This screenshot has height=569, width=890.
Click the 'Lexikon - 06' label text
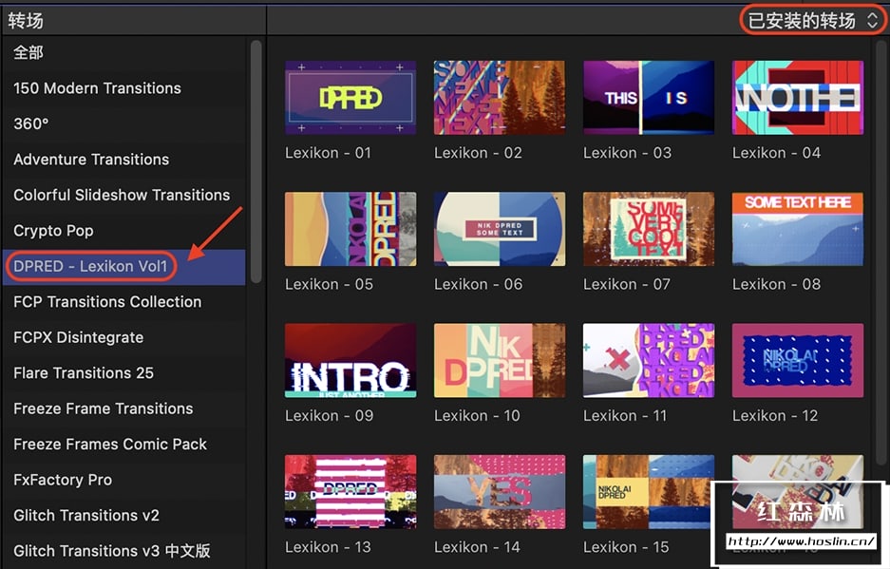(x=478, y=284)
